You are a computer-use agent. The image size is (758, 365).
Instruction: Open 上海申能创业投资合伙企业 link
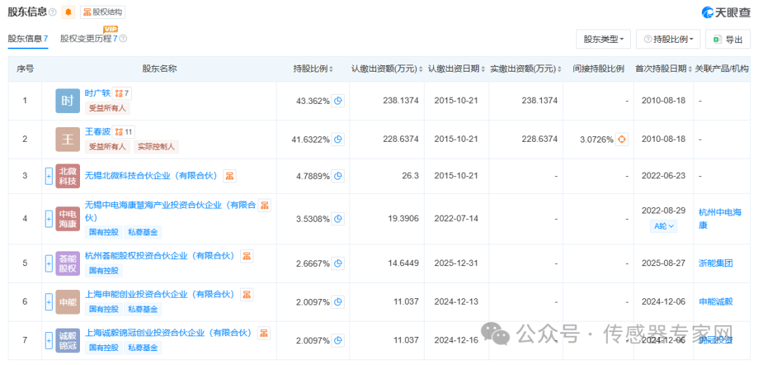[x=161, y=294]
